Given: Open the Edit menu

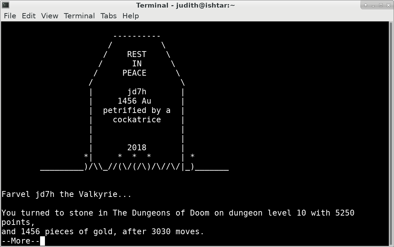Looking at the screenshot, I should (x=29, y=16).
